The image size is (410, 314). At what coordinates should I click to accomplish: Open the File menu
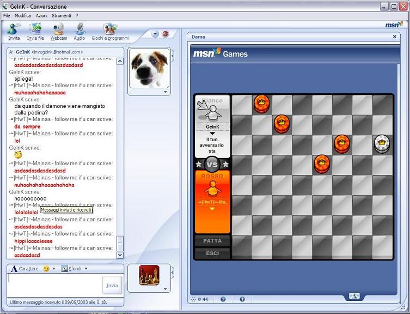(x=7, y=16)
